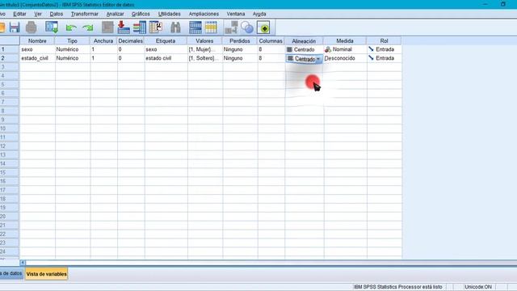Image resolution: width=517 pixels, height=291 pixels.
Task: Run descriptive statistics toolbar icon
Action: pos(156,27)
